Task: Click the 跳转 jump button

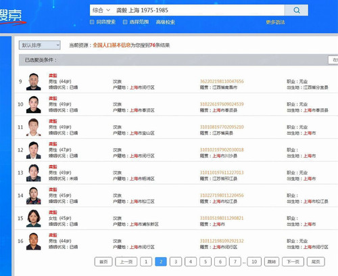Action: (272, 262)
